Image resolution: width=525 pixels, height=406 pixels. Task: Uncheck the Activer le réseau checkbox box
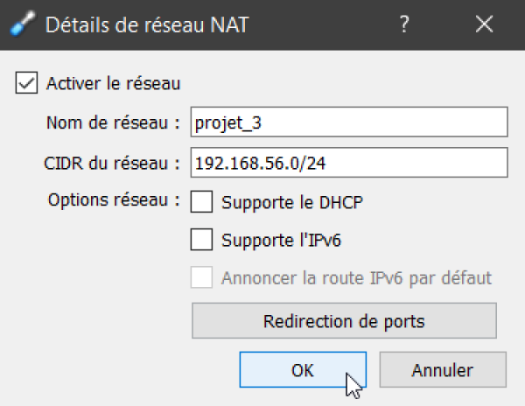click(26, 82)
